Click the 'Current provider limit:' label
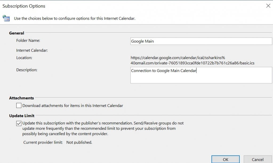The height and width of the screenshot is (163, 273). coord(43,142)
